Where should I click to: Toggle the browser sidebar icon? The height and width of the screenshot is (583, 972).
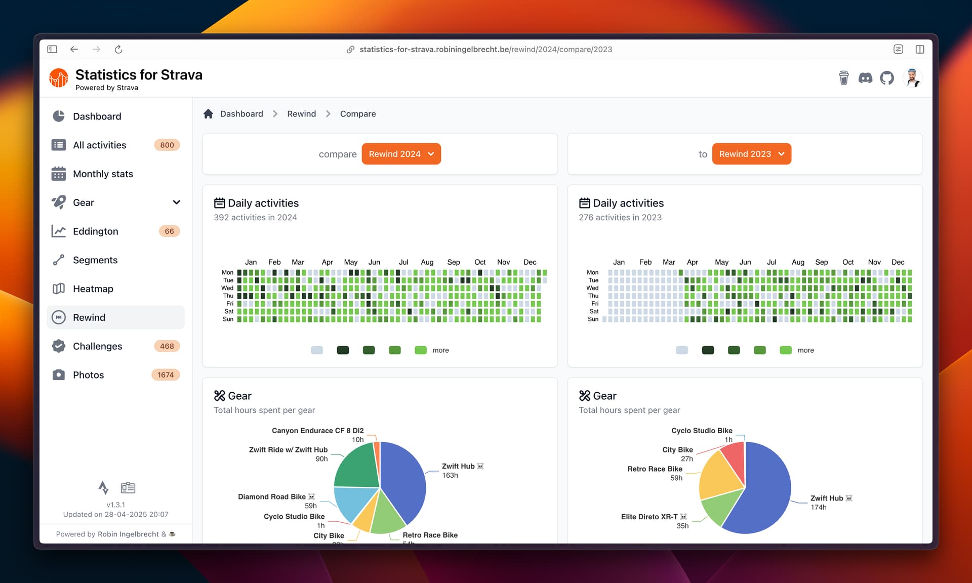point(52,49)
